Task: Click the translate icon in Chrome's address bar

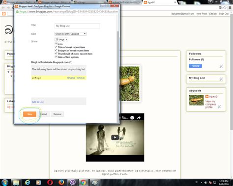Action: 221,8
